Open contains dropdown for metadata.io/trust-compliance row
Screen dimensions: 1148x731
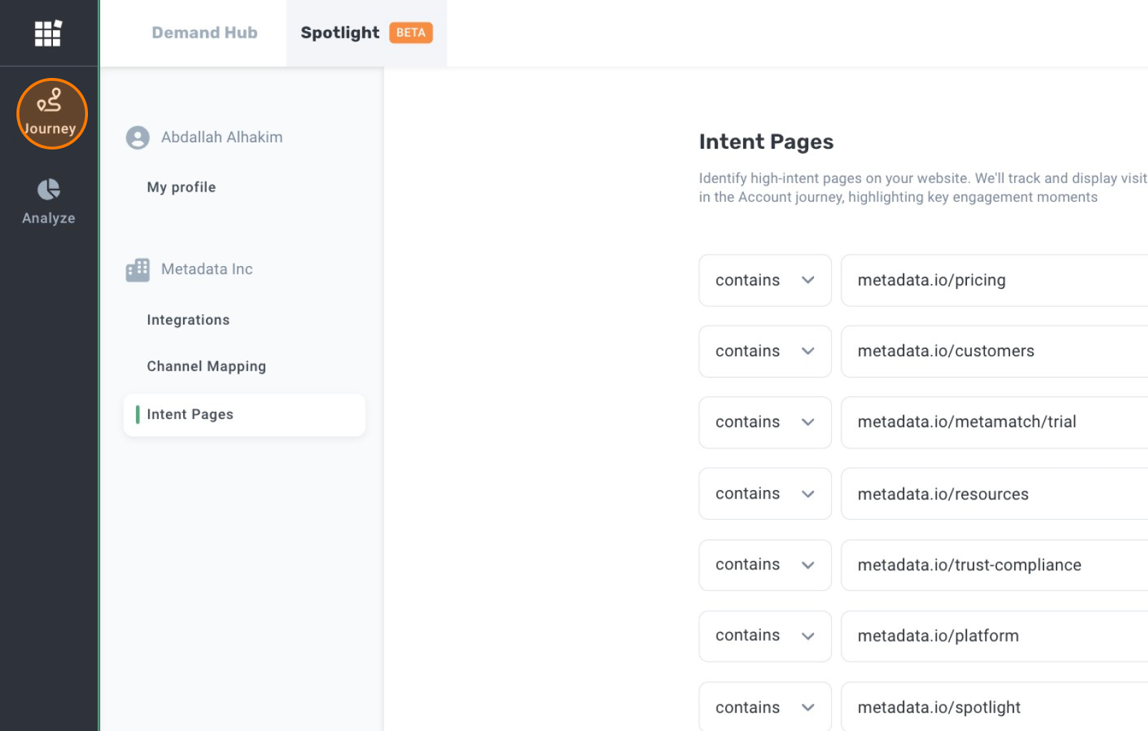click(765, 565)
